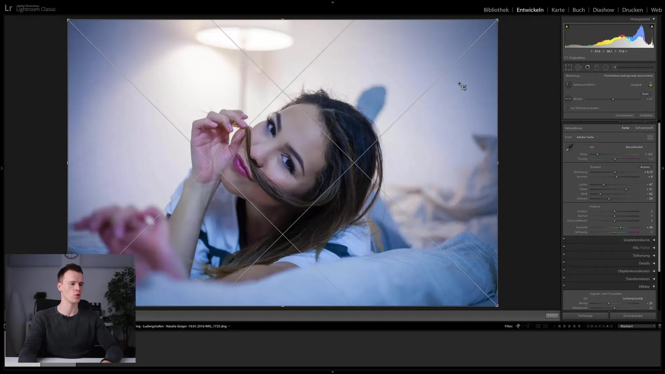665x374 pixels.
Task: Click Schließen in the crop tool panel
Action: click(646, 115)
